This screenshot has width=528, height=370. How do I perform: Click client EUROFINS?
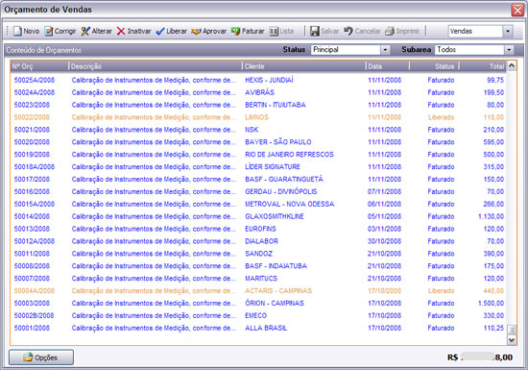tap(260, 229)
